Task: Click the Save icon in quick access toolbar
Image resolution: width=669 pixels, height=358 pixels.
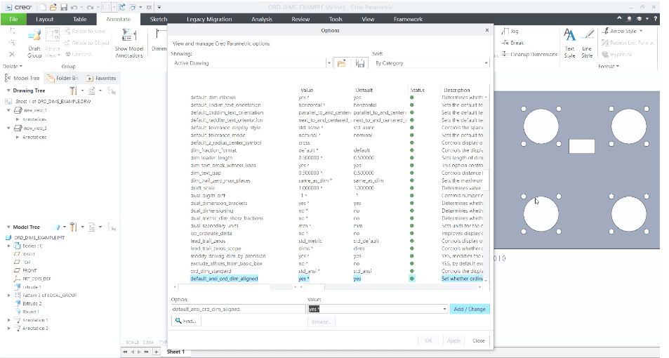Action: (x=64, y=6)
